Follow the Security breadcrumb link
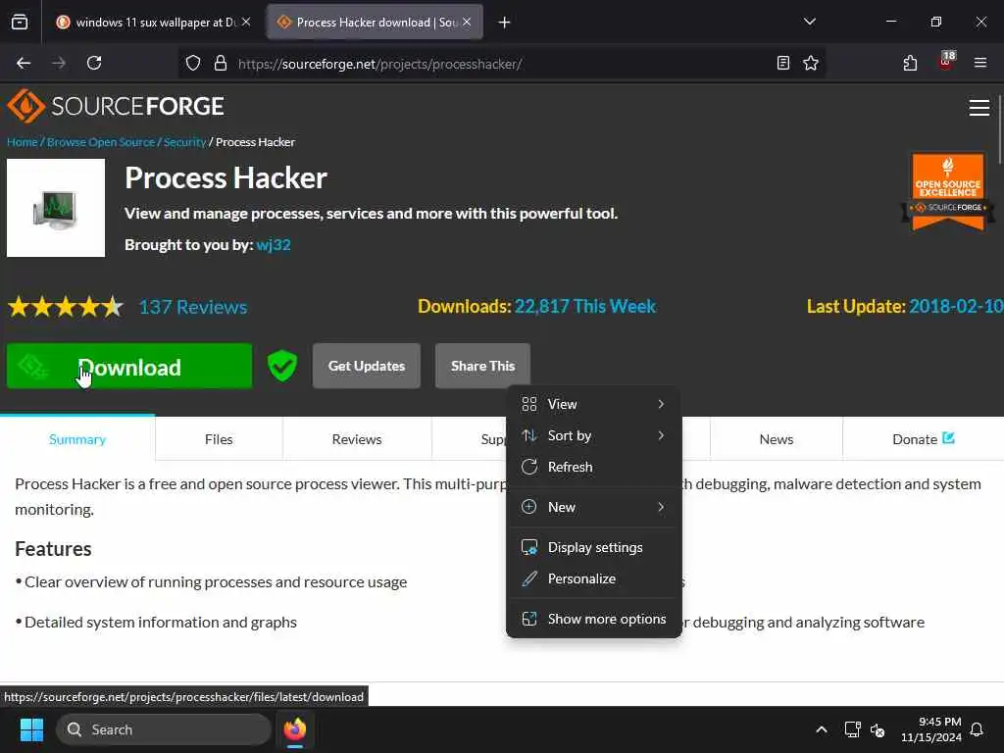 pyautogui.click(x=184, y=142)
